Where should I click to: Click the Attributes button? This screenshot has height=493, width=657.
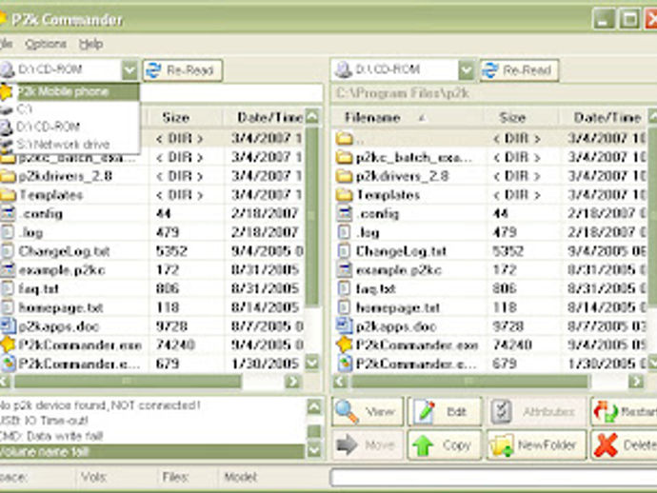536,412
